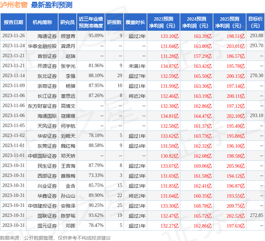
Task: Click coverage duration 超过4年
Action: tap(137, 146)
